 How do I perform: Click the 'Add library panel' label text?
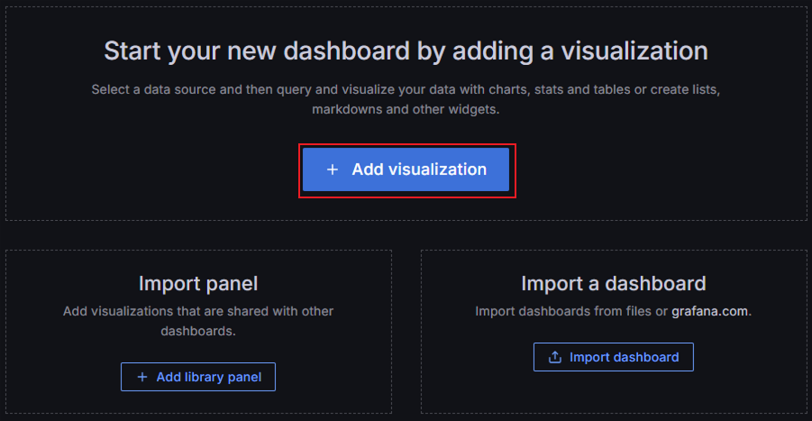tap(209, 377)
